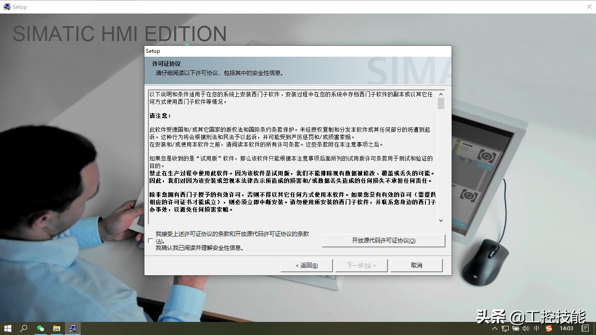Open File Explorer from the taskbar
Image resolution: width=596 pixels, height=335 pixels.
click(57, 328)
